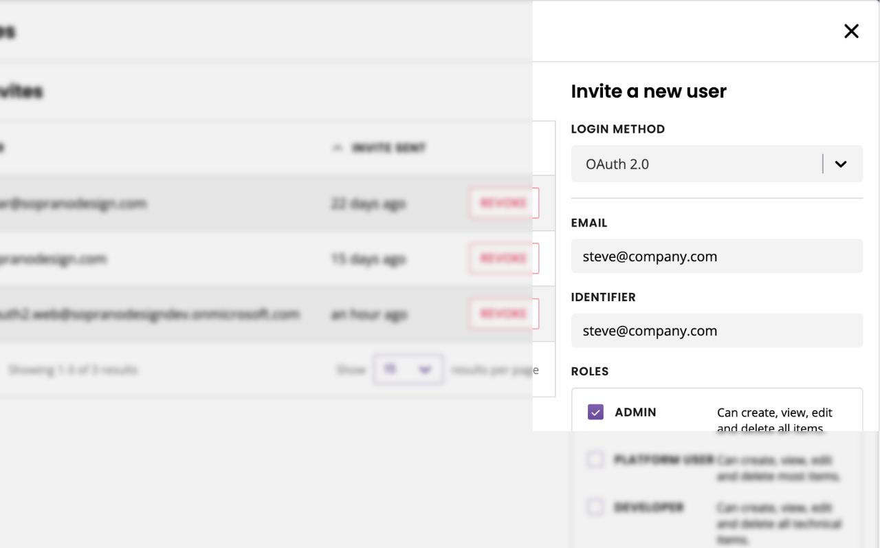Open the Login Method dropdown showing OAuth 2.0

pyautogui.click(x=717, y=164)
